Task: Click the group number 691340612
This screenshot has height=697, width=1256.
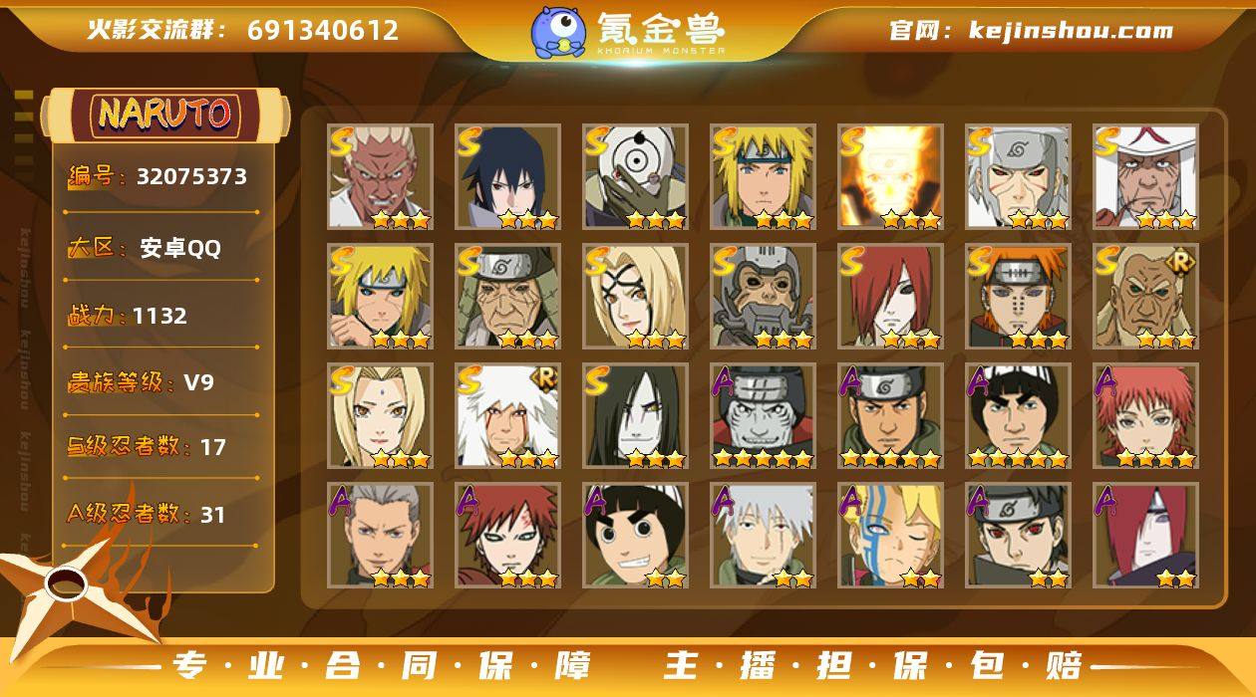Action: click(x=323, y=30)
